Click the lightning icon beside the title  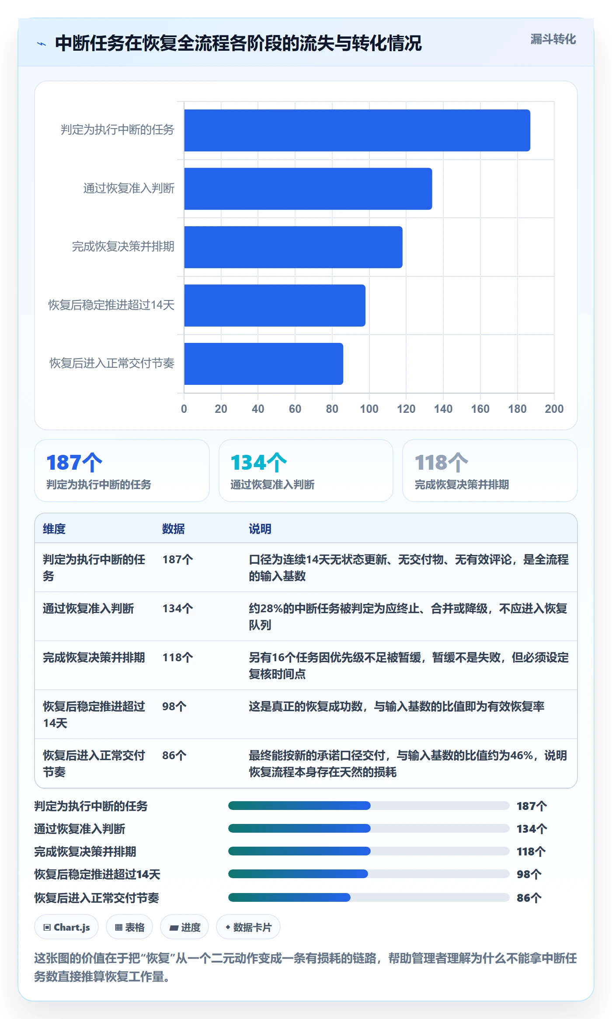coord(42,44)
